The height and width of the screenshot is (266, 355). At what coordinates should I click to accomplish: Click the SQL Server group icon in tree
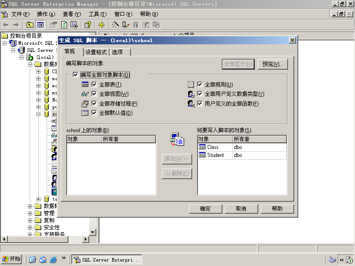coord(21,50)
